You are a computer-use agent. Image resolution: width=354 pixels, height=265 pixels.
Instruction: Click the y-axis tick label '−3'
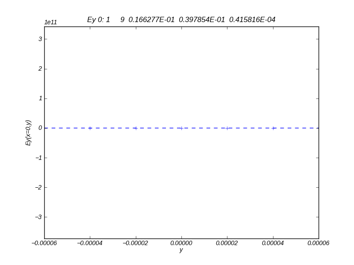[39, 217]
